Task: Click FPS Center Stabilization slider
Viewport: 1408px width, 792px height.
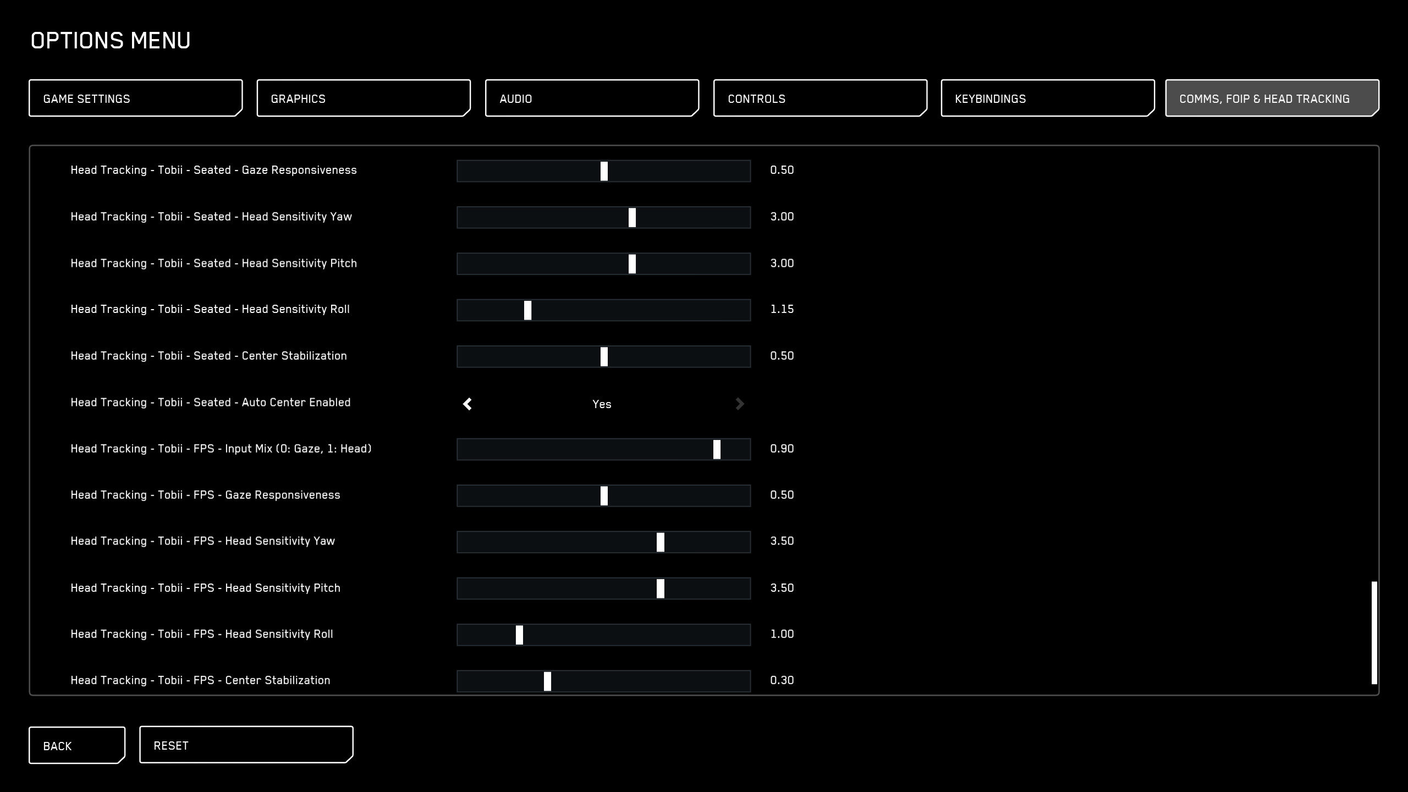Action: coord(604,681)
